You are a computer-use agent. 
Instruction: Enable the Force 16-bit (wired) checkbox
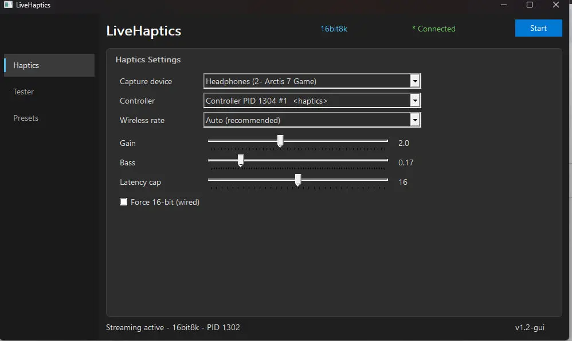(124, 202)
